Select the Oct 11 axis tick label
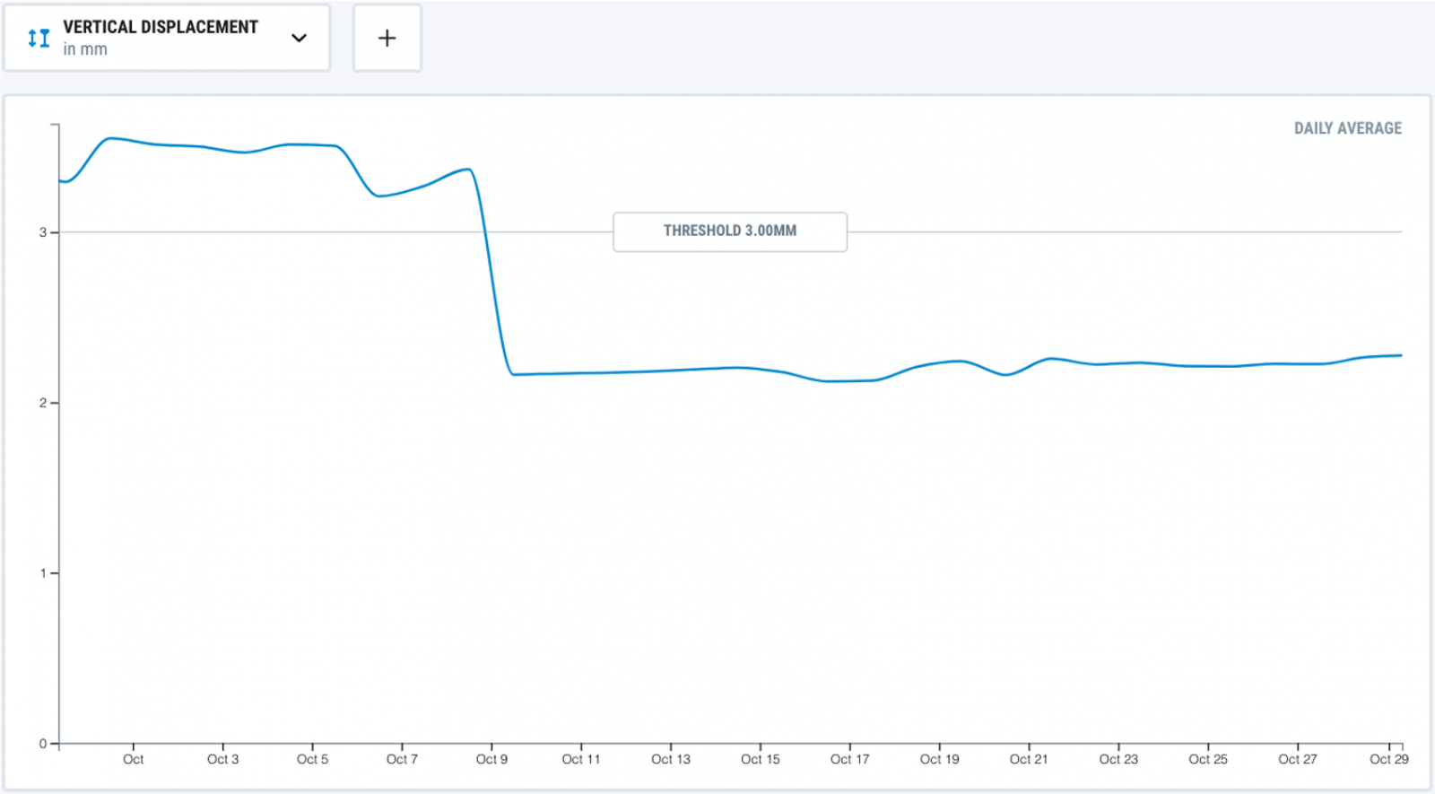This screenshot has width=1435, height=794. [x=580, y=759]
